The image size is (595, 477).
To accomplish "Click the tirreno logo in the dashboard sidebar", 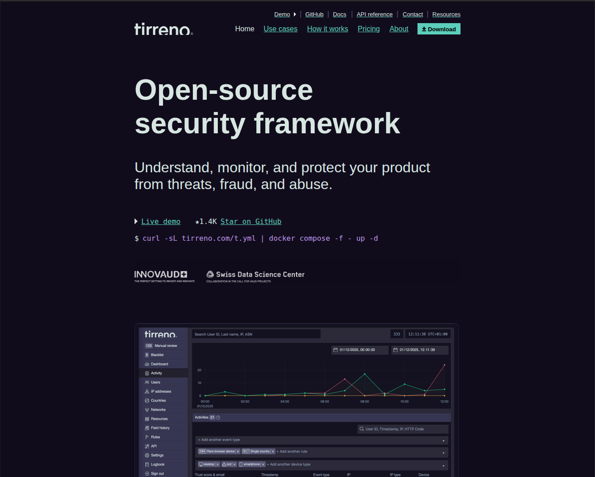I will [x=161, y=334].
